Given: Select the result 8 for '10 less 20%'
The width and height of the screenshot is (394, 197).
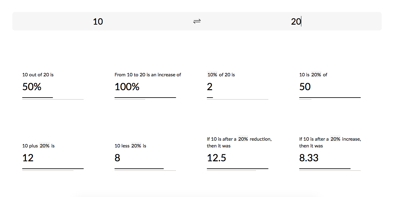Looking at the screenshot, I should coord(117,158).
